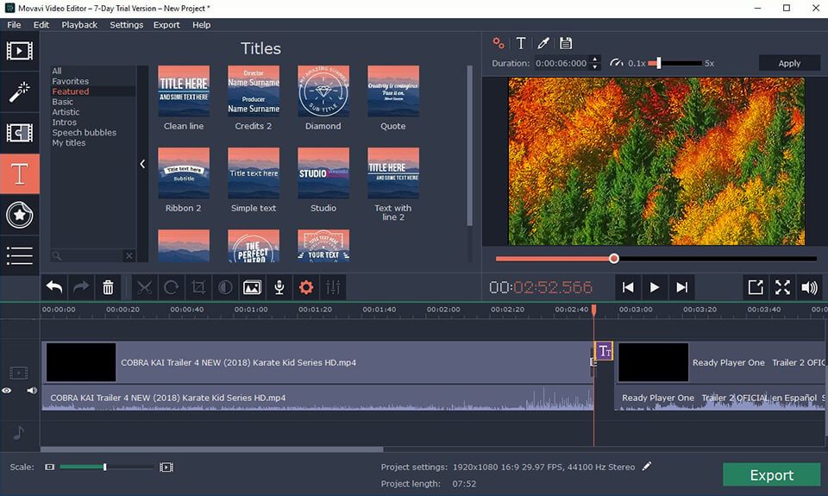Toggle the preview volume speaker
This screenshot has width=828, height=496.
[809, 287]
